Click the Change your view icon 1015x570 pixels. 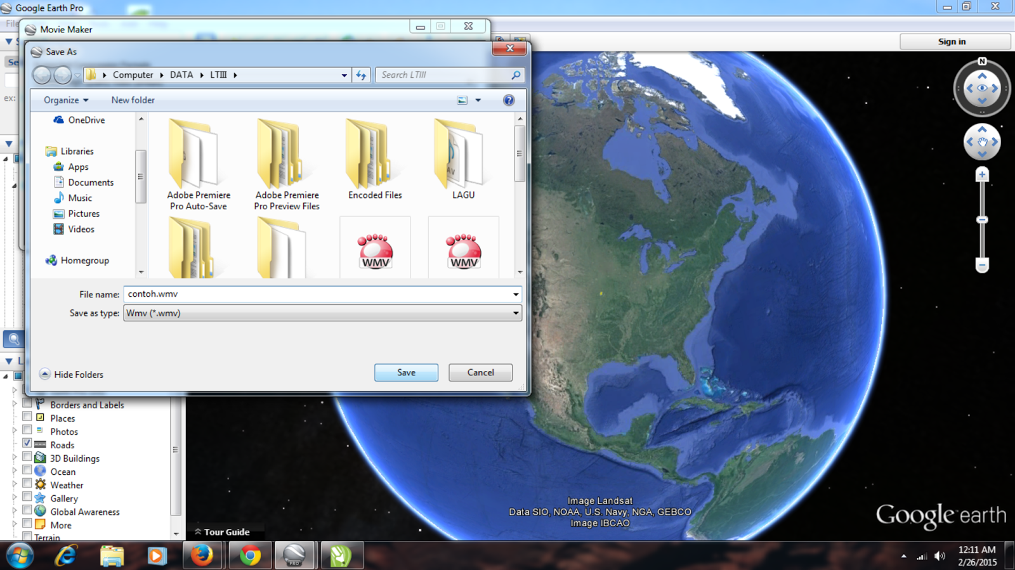pos(462,100)
